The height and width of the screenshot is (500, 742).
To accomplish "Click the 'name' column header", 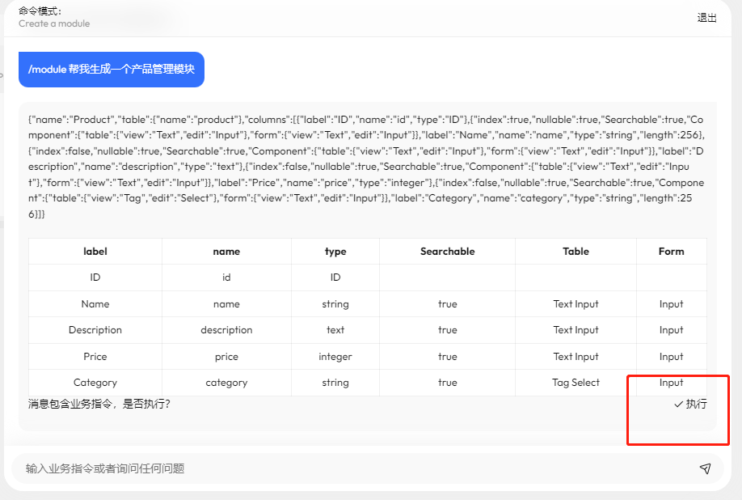I will [226, 252].
